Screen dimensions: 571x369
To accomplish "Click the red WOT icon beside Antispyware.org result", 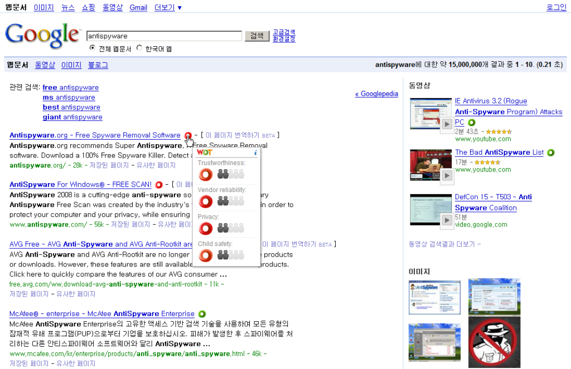I will tap(188, 136).
